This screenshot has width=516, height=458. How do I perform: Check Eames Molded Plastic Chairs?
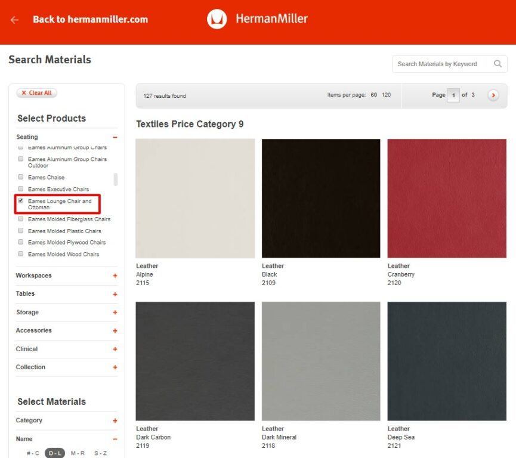[x=21, y=231]
